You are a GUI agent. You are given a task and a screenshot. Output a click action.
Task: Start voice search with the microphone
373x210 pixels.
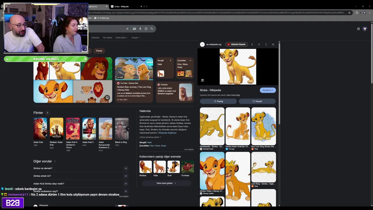(x=140, y=29)
